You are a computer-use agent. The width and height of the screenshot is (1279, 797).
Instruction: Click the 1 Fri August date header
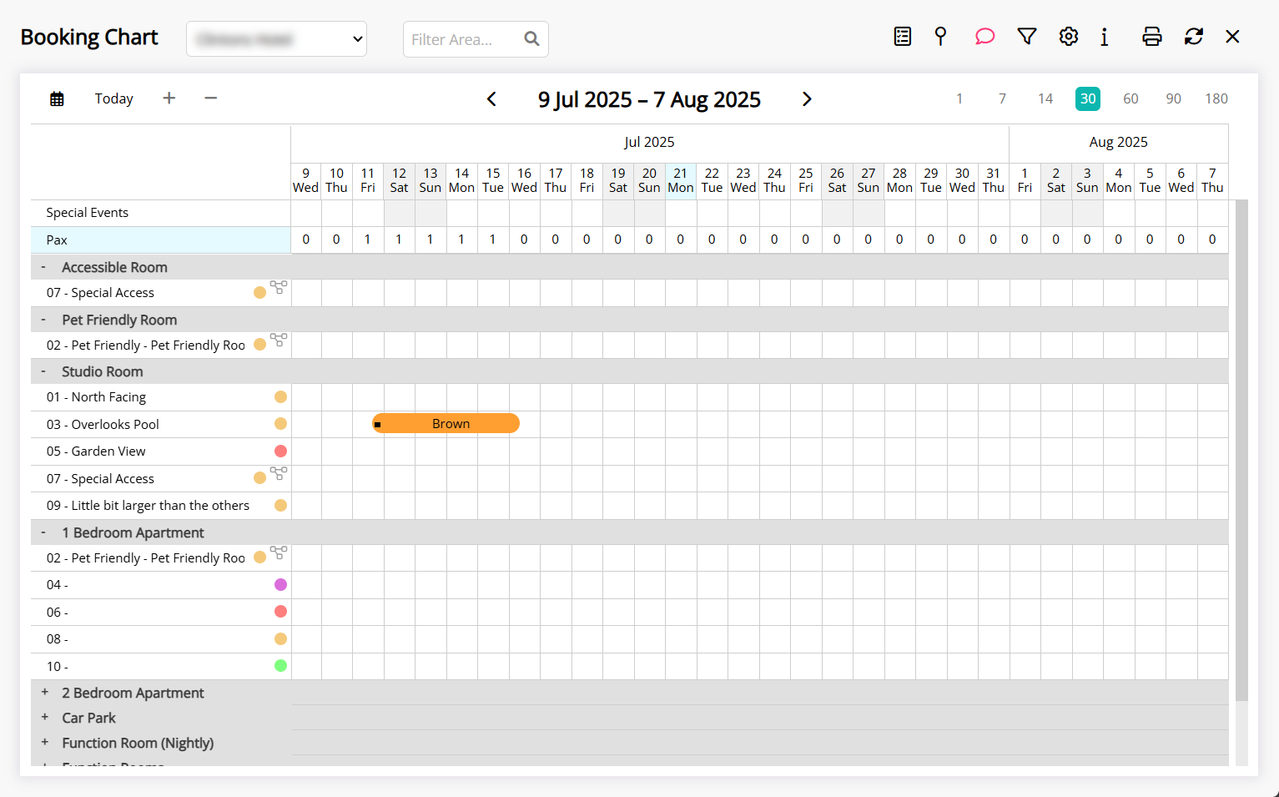1025,180
